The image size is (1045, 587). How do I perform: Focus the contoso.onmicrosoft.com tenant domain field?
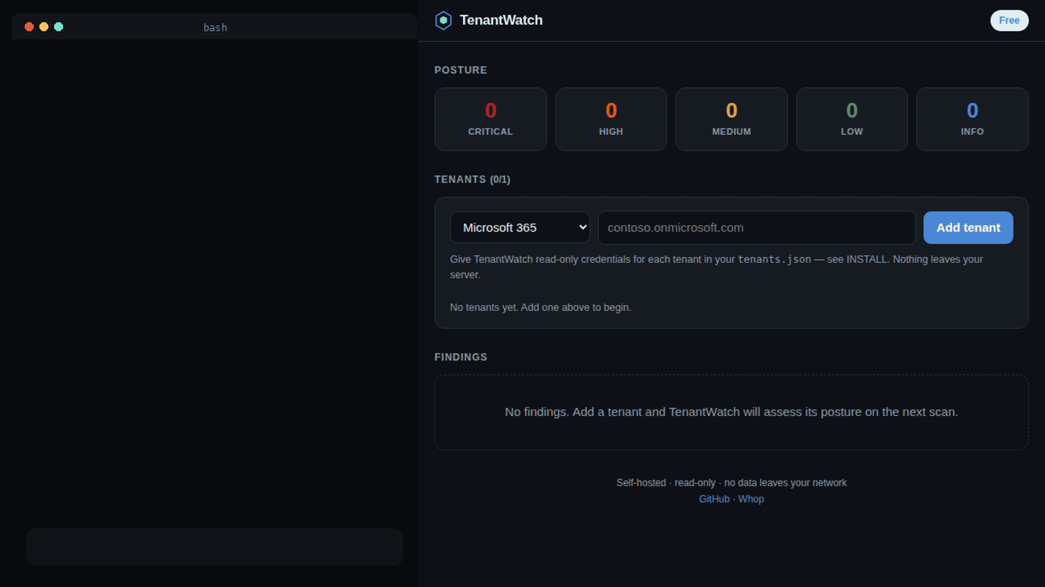(756, 227)
